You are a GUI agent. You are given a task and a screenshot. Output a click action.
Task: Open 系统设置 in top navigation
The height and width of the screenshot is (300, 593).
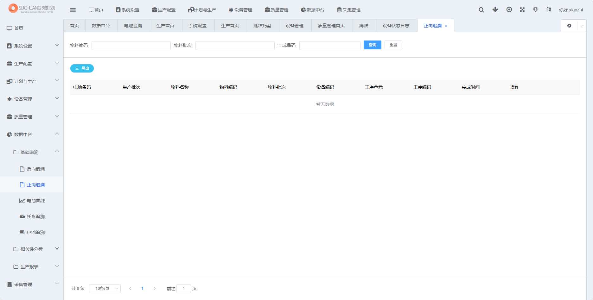point(128,10)
